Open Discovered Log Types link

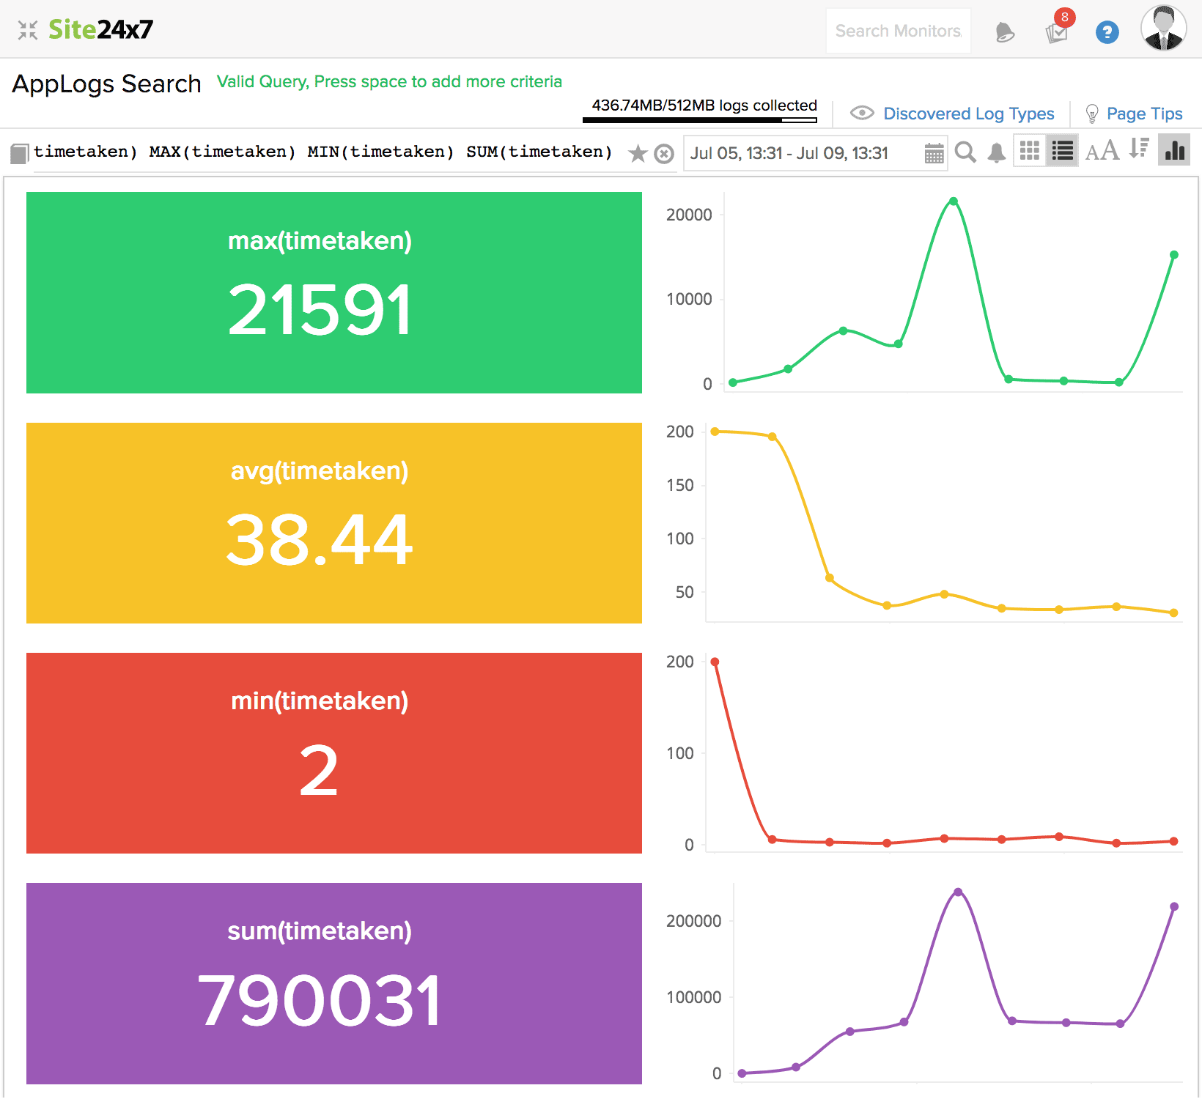967,114
